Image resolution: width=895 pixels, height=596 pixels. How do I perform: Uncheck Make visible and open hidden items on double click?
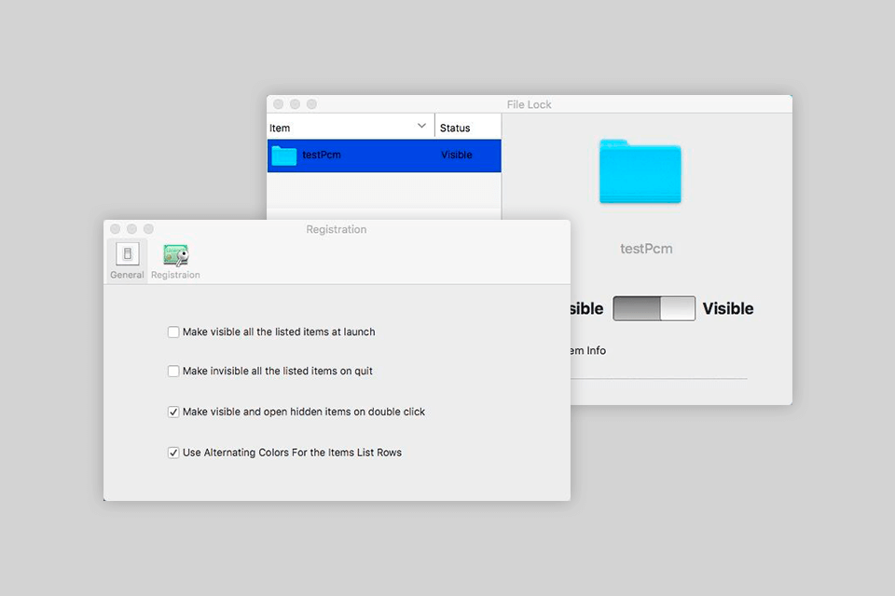coord(173,412)
